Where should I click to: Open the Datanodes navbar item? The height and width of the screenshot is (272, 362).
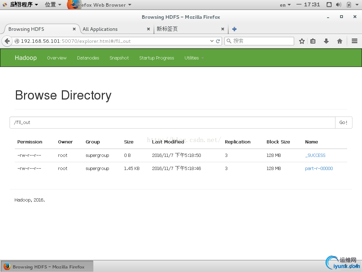pyautogui.click(x=88, y=58)
